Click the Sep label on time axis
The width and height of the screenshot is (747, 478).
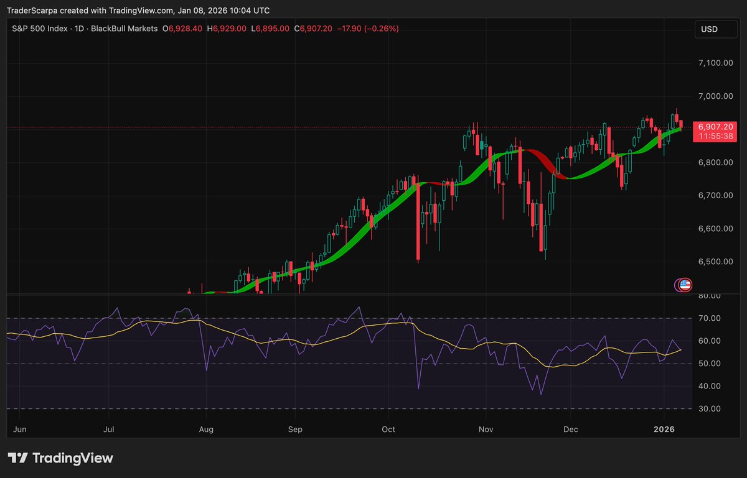[295, 430]
